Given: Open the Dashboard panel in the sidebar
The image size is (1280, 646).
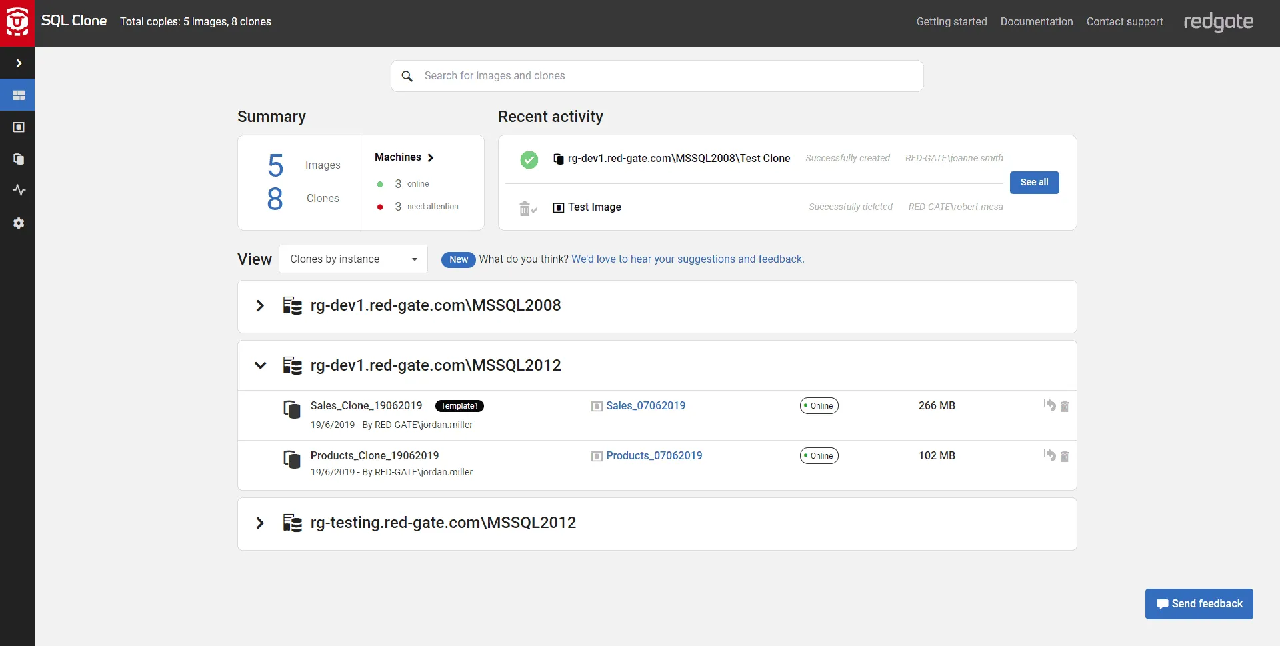Looking at the screenshot, I should 18,95.
